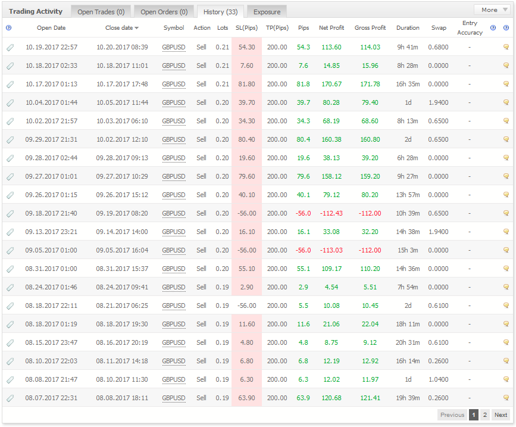Click the help icon left of Open Date
516x427 pixels.
tap(8, 28)
